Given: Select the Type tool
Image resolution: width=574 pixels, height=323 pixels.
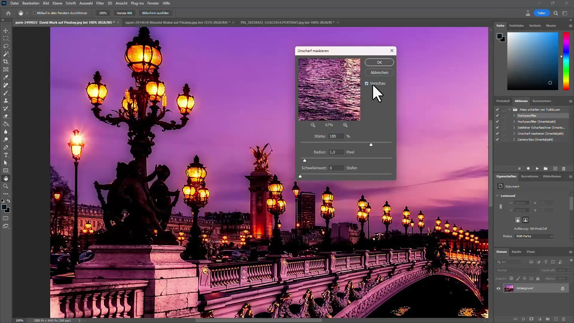Looking at the screenshot, I should tap(6, 155).
